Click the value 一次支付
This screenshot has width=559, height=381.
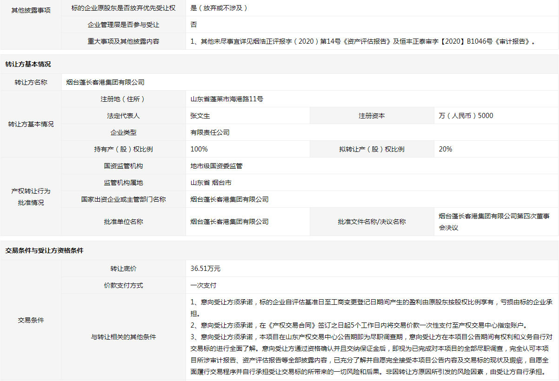click(x=204, y=285)
